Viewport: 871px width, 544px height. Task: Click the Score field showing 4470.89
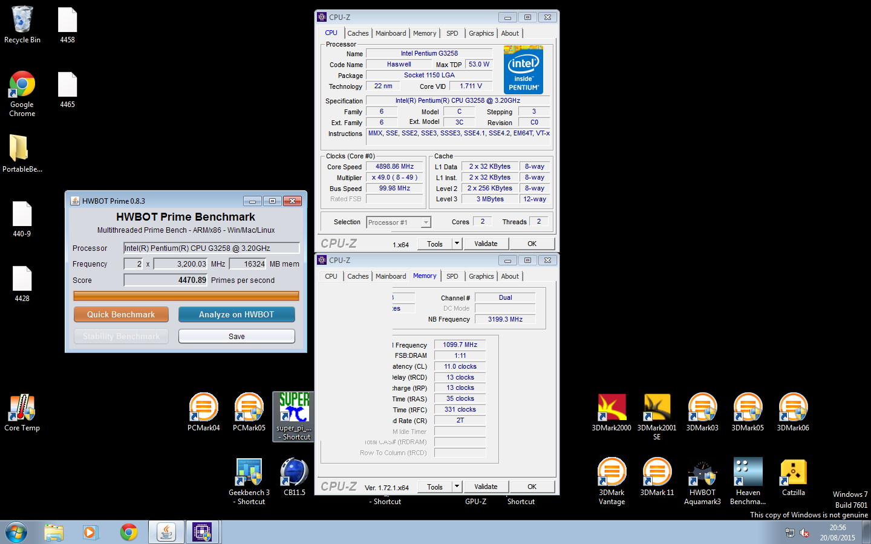[x=166, y=280]
